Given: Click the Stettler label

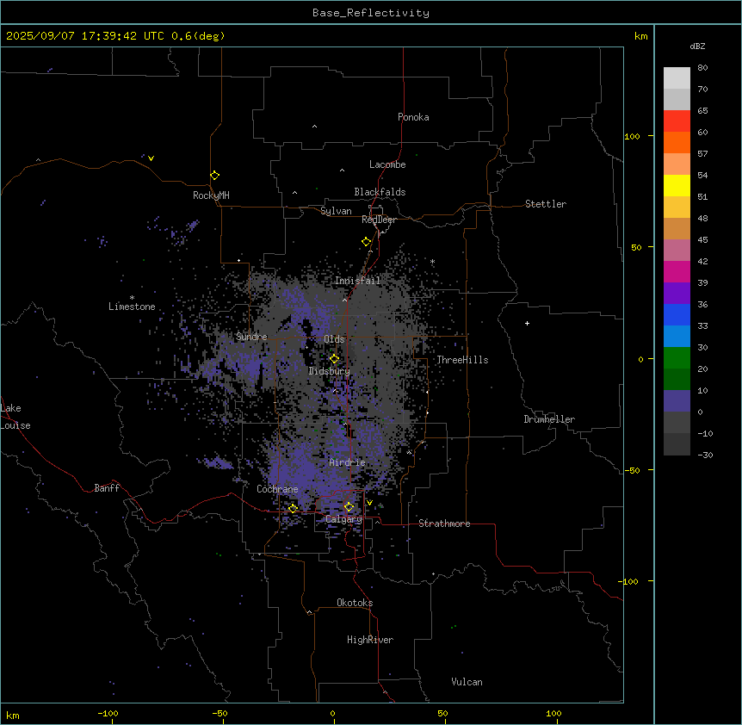Looking at the screenshot, I should [546, 204].
